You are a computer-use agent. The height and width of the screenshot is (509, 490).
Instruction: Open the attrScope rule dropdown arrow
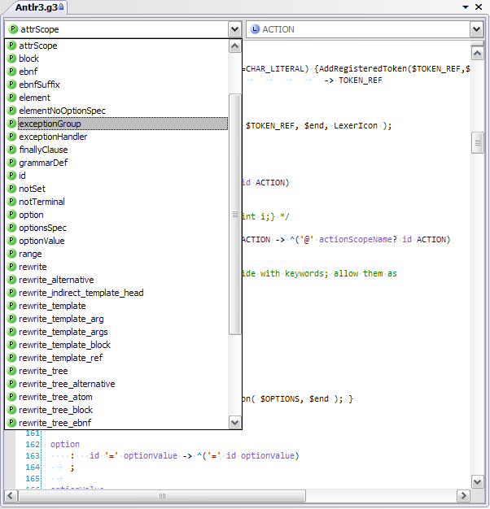click(234, 29)
